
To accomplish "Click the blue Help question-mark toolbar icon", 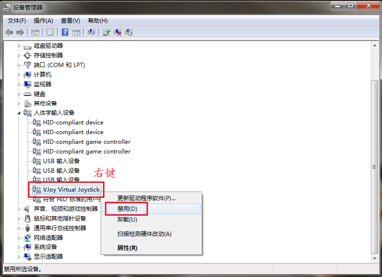I will pos(65,32).
